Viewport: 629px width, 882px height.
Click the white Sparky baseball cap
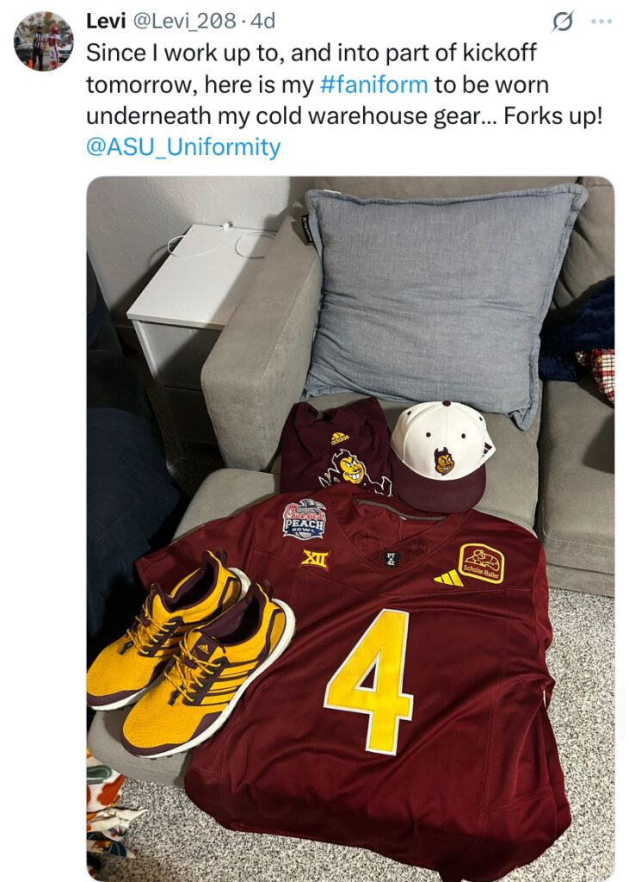click(441, 455)
